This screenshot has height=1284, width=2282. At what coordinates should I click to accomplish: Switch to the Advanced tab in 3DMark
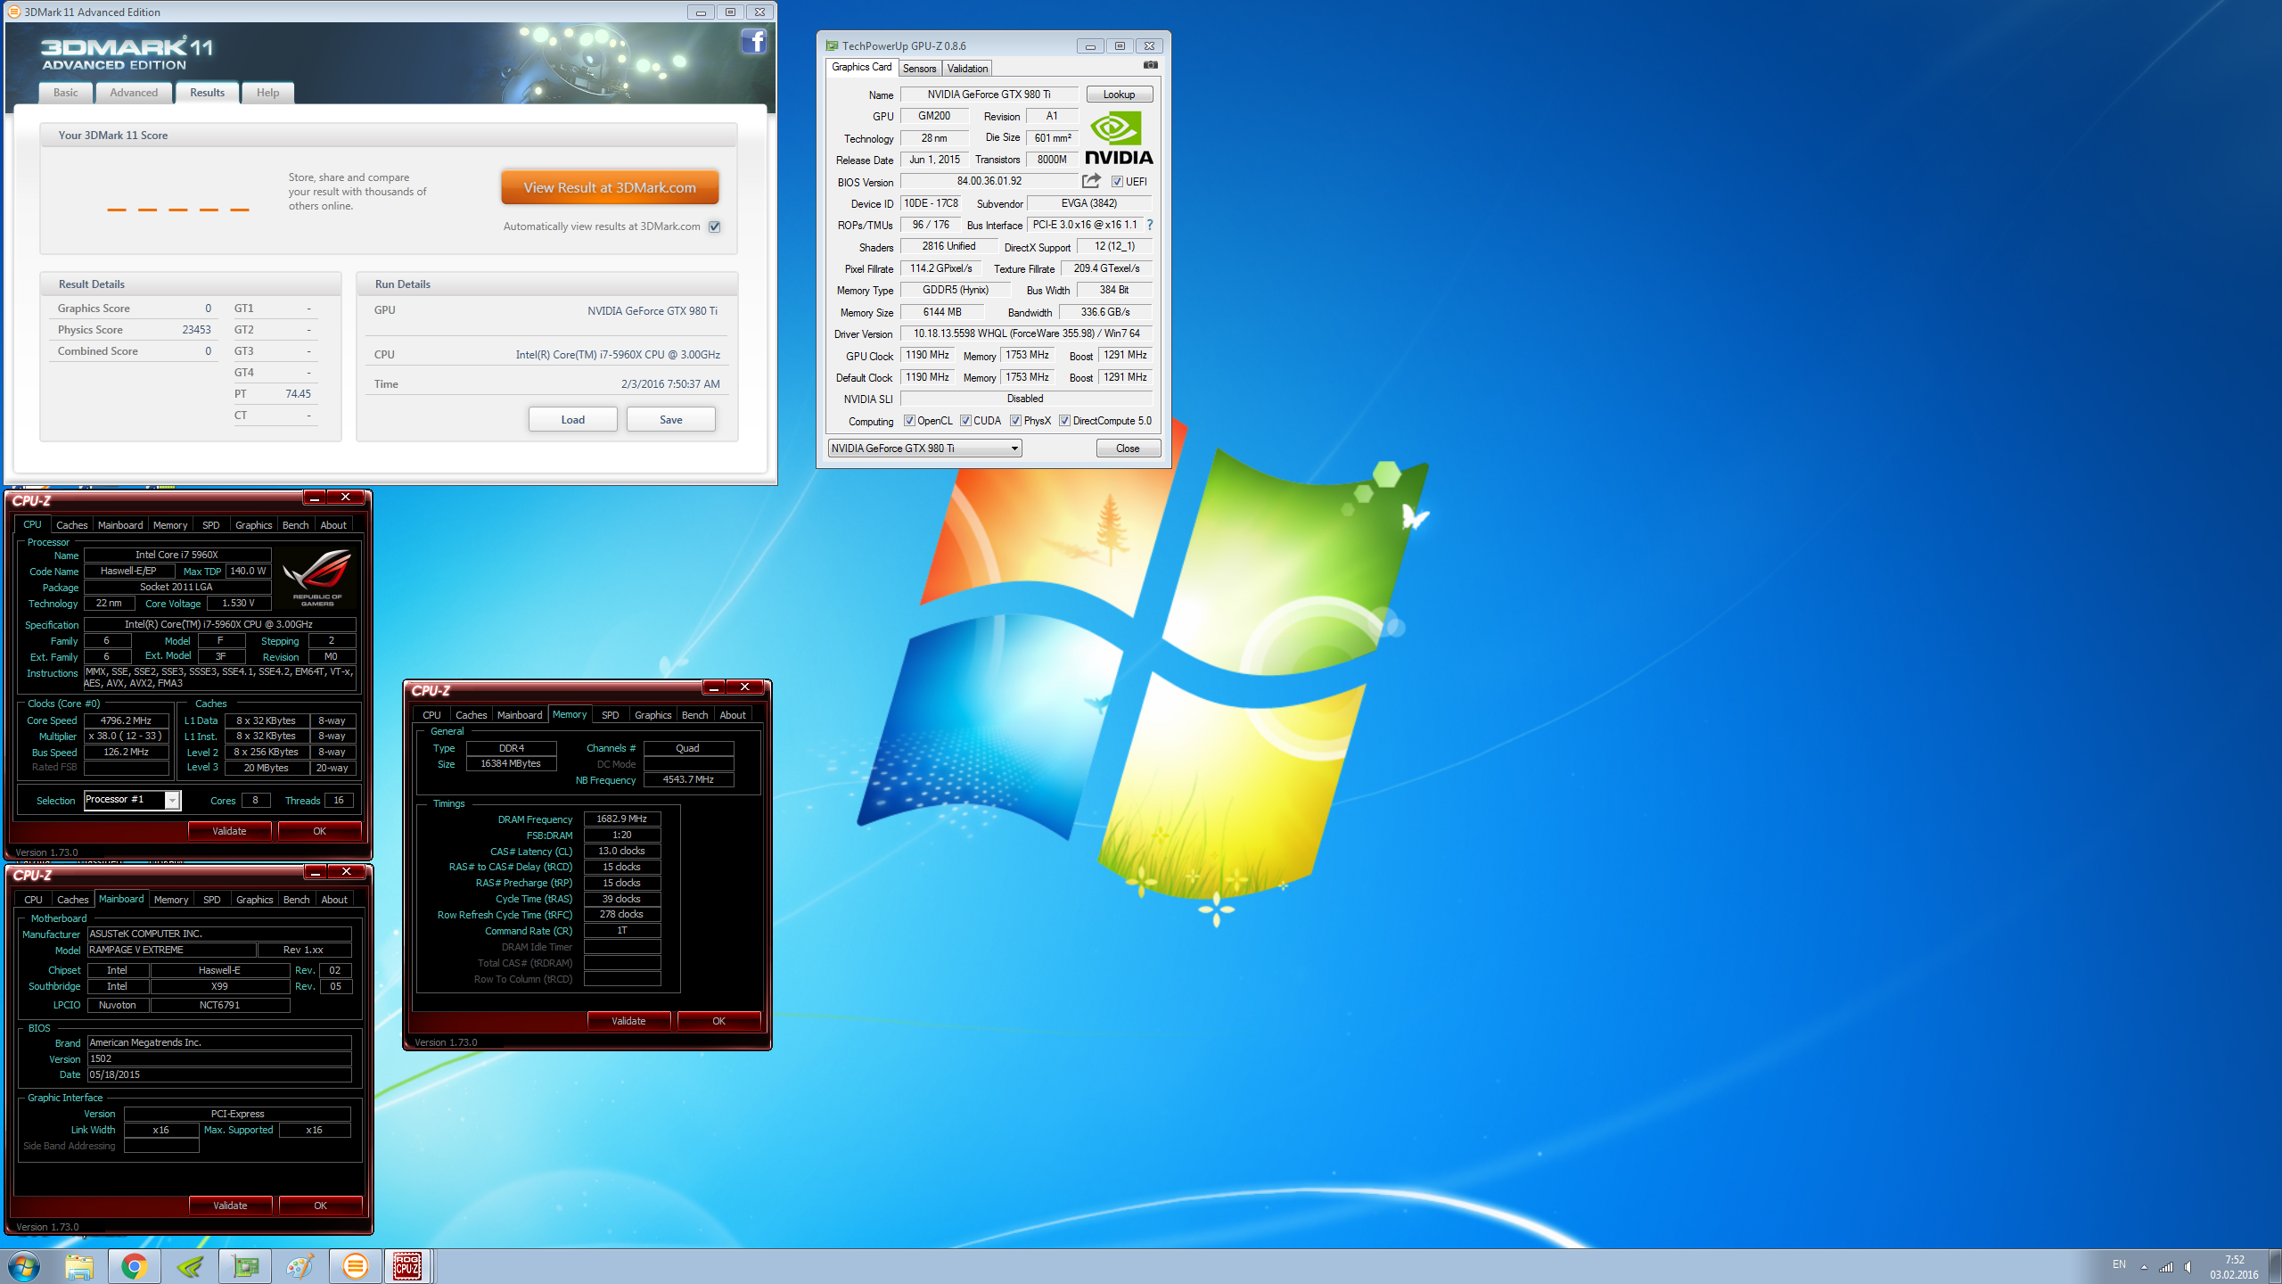(x=134, y=93)
